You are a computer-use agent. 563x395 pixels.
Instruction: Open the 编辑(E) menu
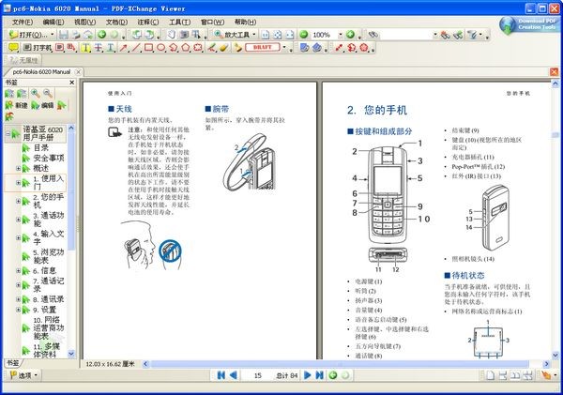[x=53, y=23]
